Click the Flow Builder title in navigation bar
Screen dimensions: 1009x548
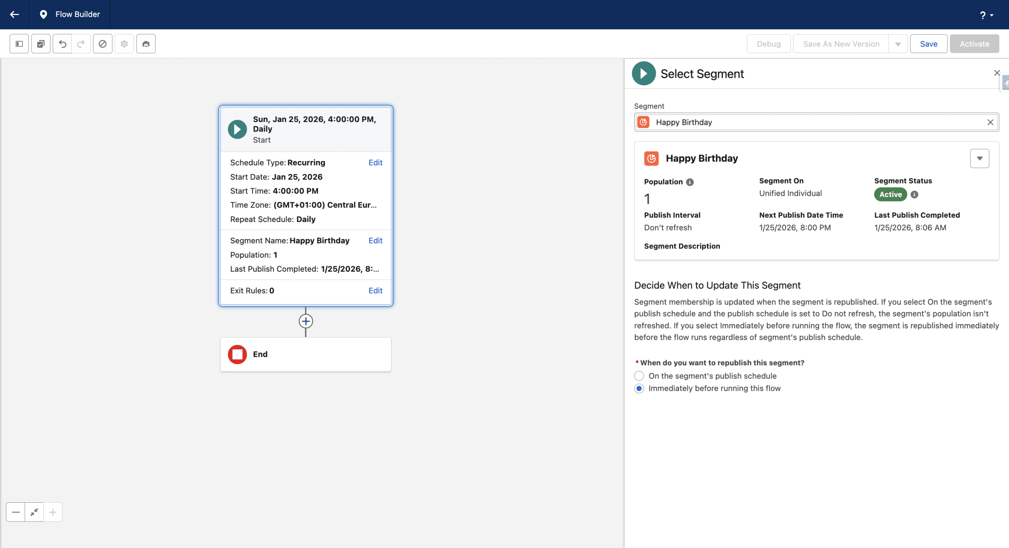point(77,14)
